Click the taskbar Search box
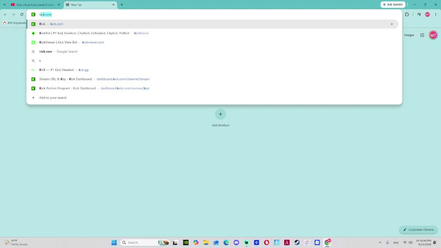Image resolution: width=441 pixels, height=248 pixels. point(145,242)
